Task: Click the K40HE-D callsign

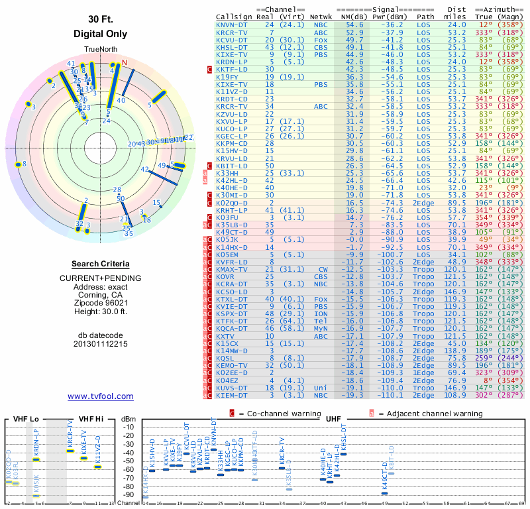Action: point(231,188)
